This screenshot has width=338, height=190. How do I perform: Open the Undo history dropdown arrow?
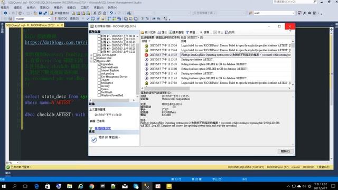pyautogui.click(x=115, y=13)
